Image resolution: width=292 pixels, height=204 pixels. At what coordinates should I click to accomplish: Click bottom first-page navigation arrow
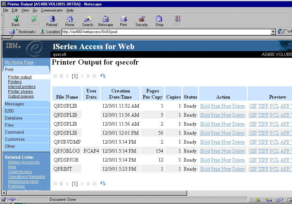[x=55, y=184]
